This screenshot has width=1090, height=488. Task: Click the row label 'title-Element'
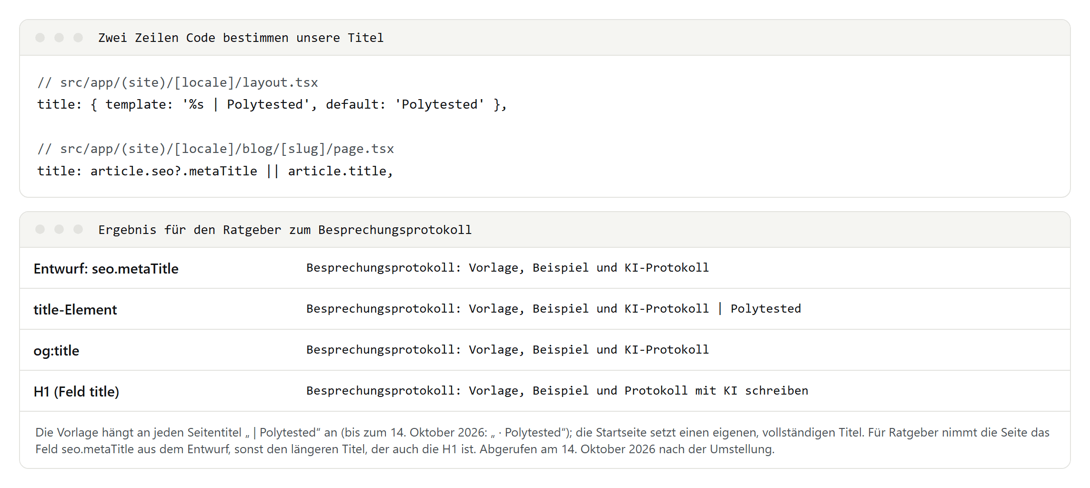(x=75, y=309)
